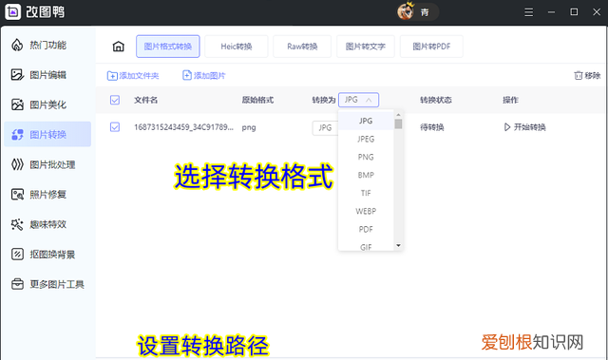This screenshot has width=608, height=360.
Task: Switch to 图片转PDF tab
Action: point(431,47)
